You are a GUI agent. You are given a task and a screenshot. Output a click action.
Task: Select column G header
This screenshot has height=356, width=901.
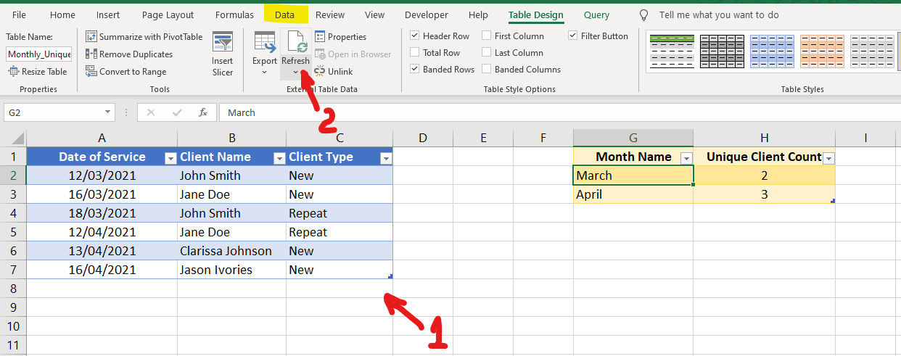(633, 138)
